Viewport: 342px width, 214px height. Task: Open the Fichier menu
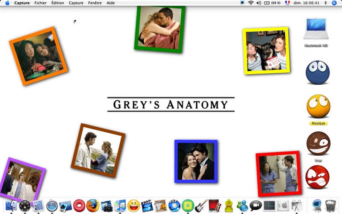[x=40, y=3]
